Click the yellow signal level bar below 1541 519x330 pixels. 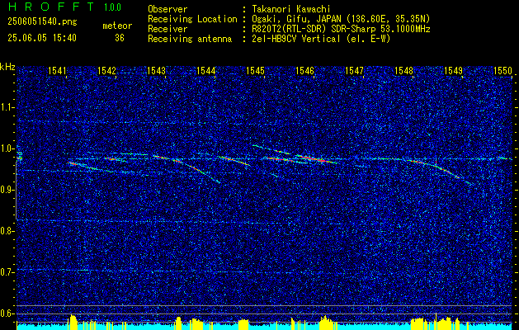click(73, 323)
